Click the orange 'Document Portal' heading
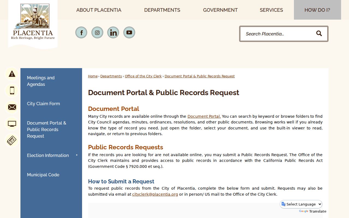 click(x=113, y=109)
